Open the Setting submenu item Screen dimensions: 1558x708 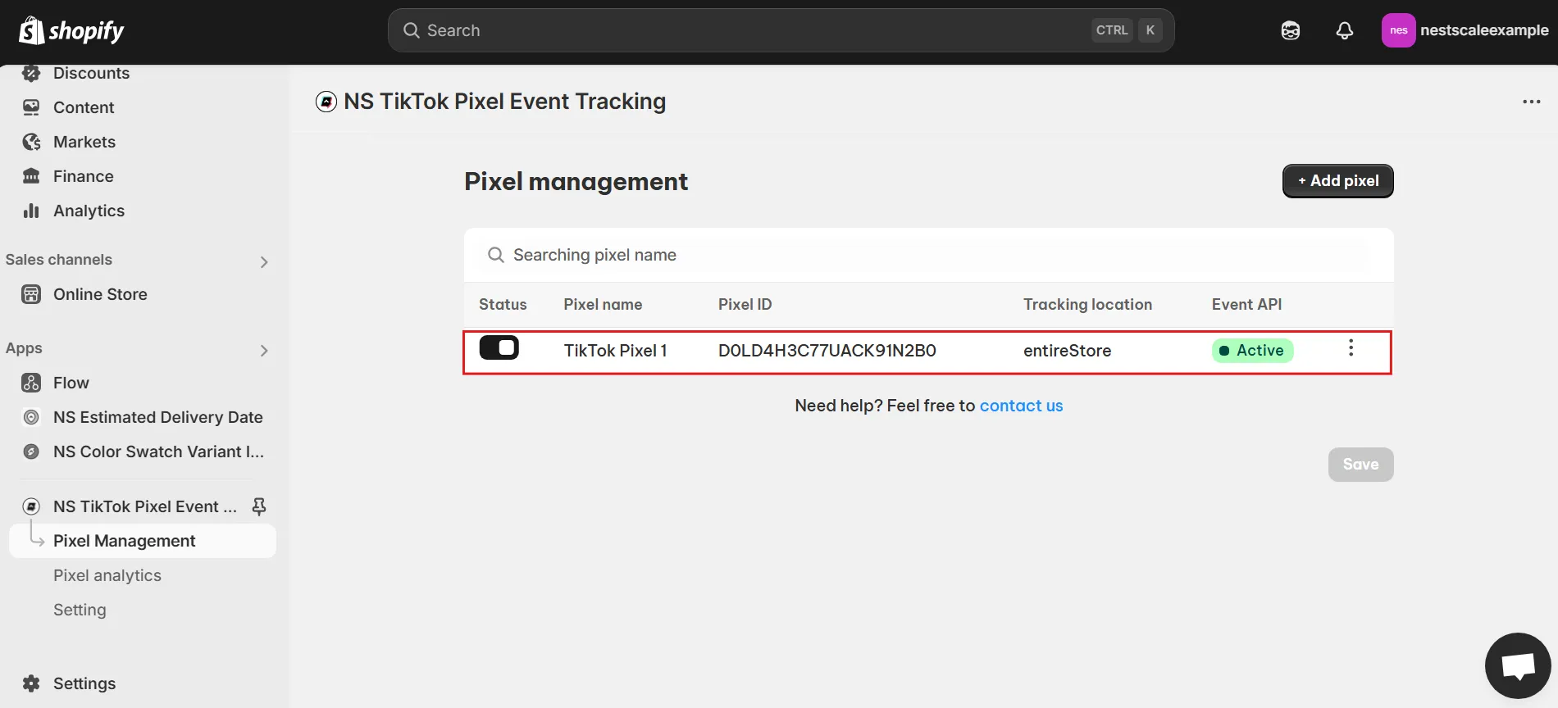[x=80, y=610]
